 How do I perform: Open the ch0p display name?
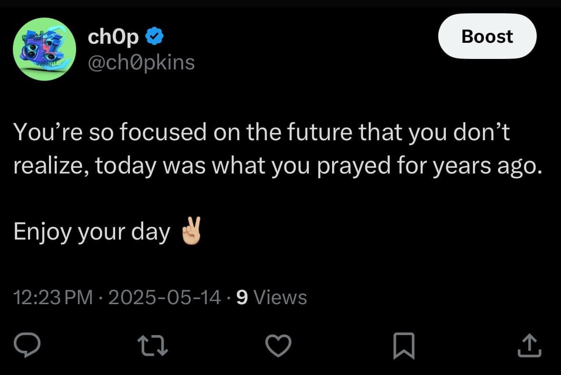[113, 37]
